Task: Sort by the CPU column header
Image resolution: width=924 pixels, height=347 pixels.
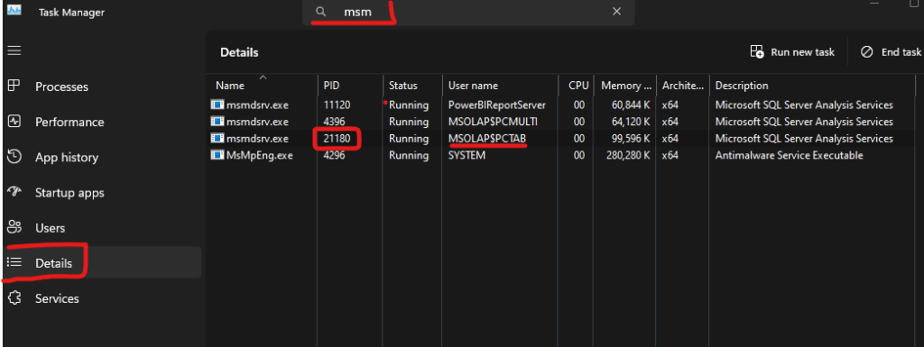Action: 577,86
